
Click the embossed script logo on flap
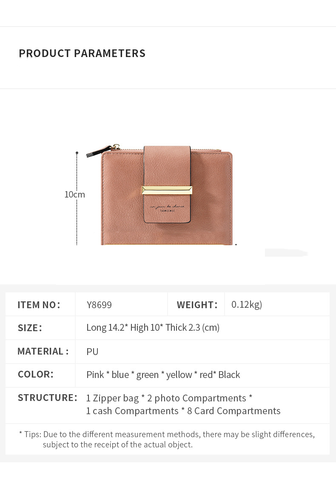click(x=167, y=208)
